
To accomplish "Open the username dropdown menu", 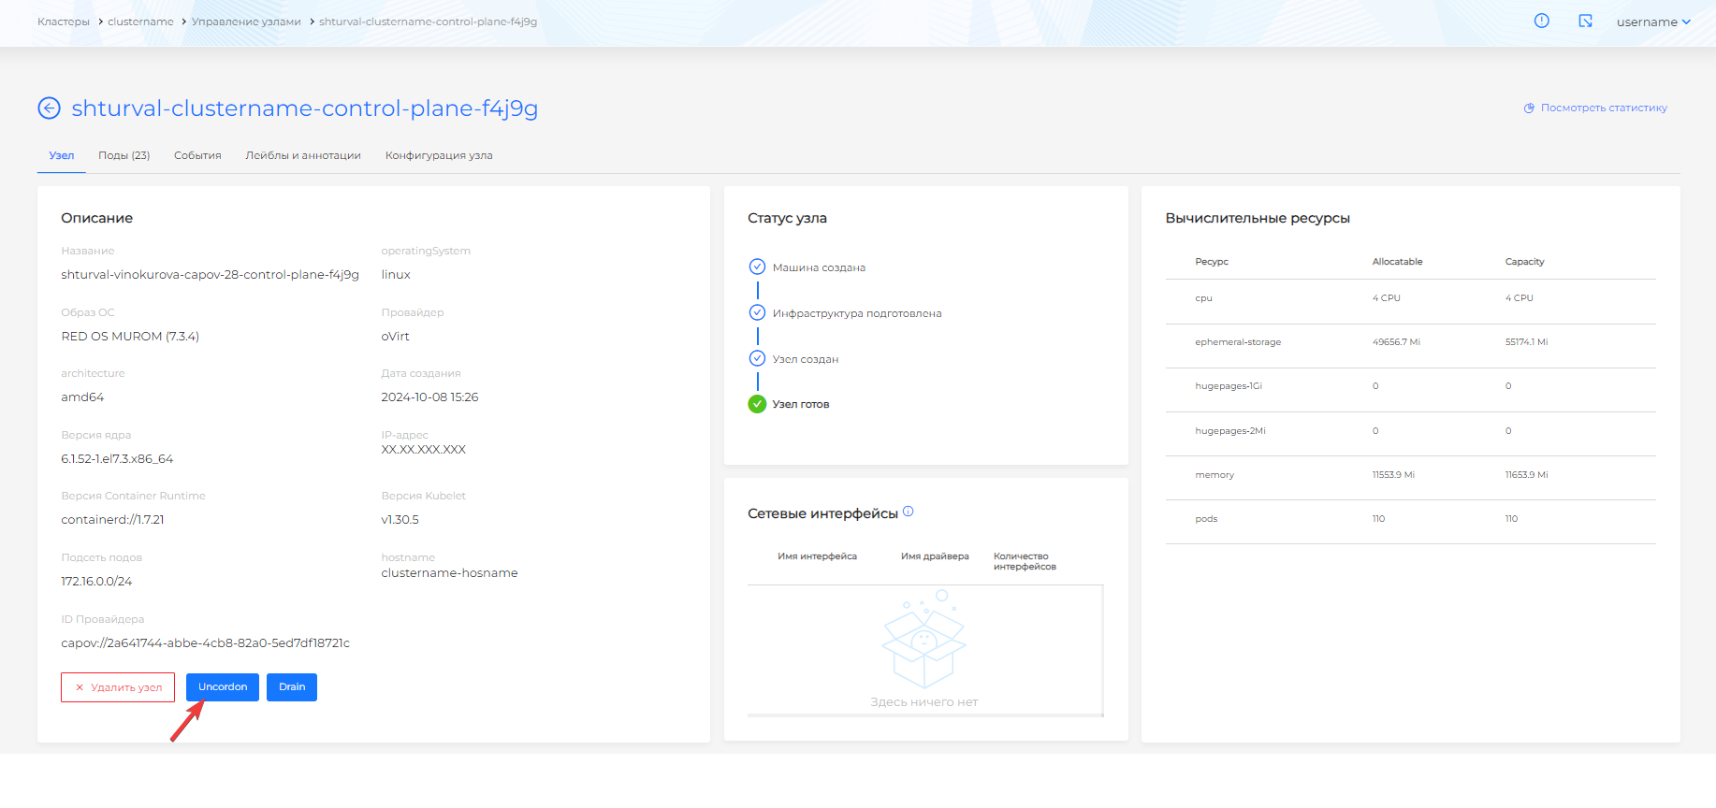I will point(1652,22).
